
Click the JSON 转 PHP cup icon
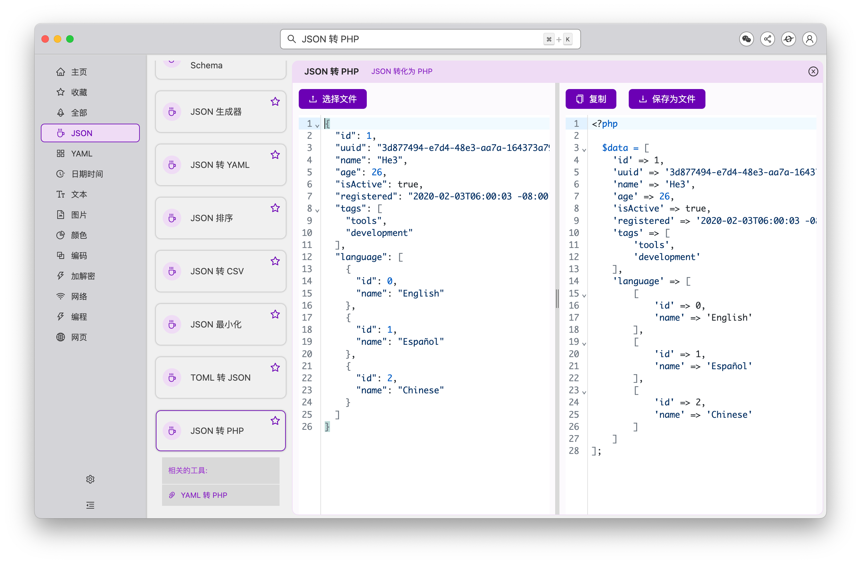coord(172,430)
